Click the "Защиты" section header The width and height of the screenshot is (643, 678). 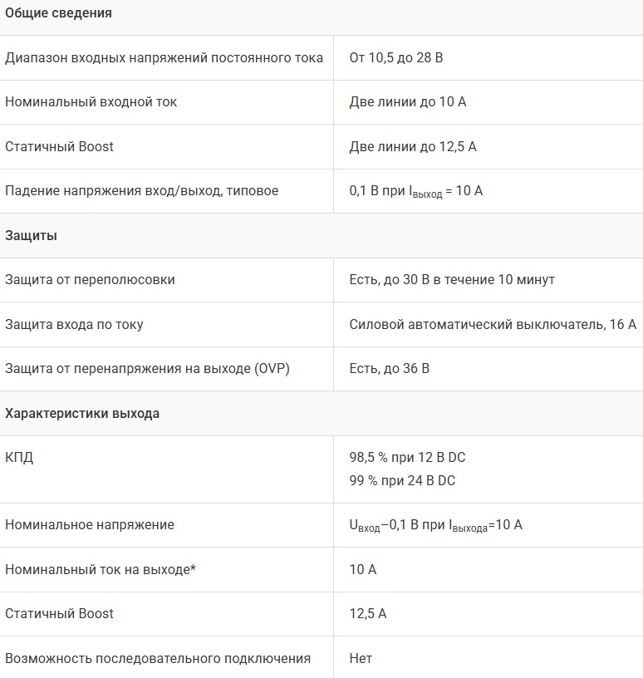(x=31, y=235)
